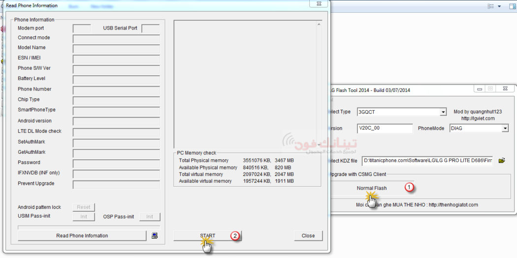Click the SmartPhoneType field

(116, 111)
